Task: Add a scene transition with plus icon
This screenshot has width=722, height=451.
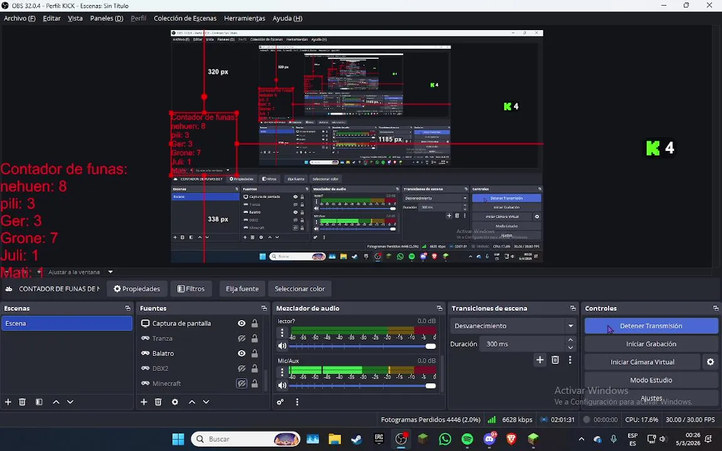Action: 540,360
